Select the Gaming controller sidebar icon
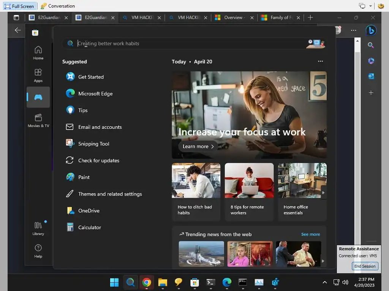 coord(38,97)
